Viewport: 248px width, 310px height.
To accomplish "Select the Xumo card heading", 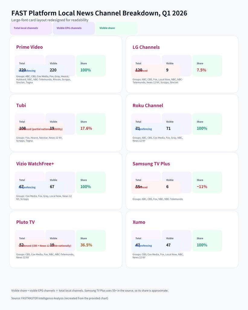I will point(139,222).
